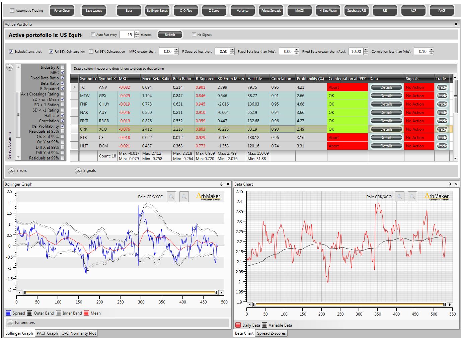Toggle the (%) Profitability column checkbox

tap(62, 126)
